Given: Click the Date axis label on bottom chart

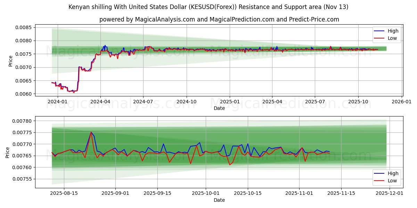Looking at the screenshot, I should 220,200.
